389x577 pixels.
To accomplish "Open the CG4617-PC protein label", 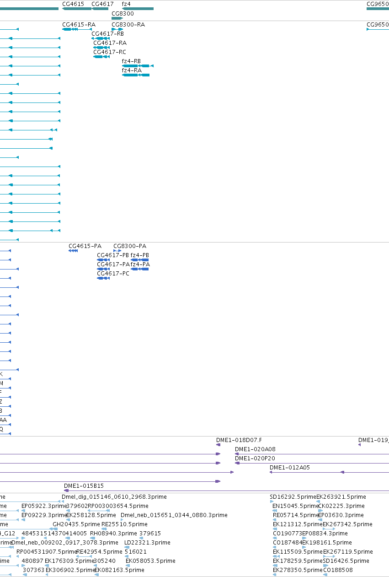I will 113,274.
